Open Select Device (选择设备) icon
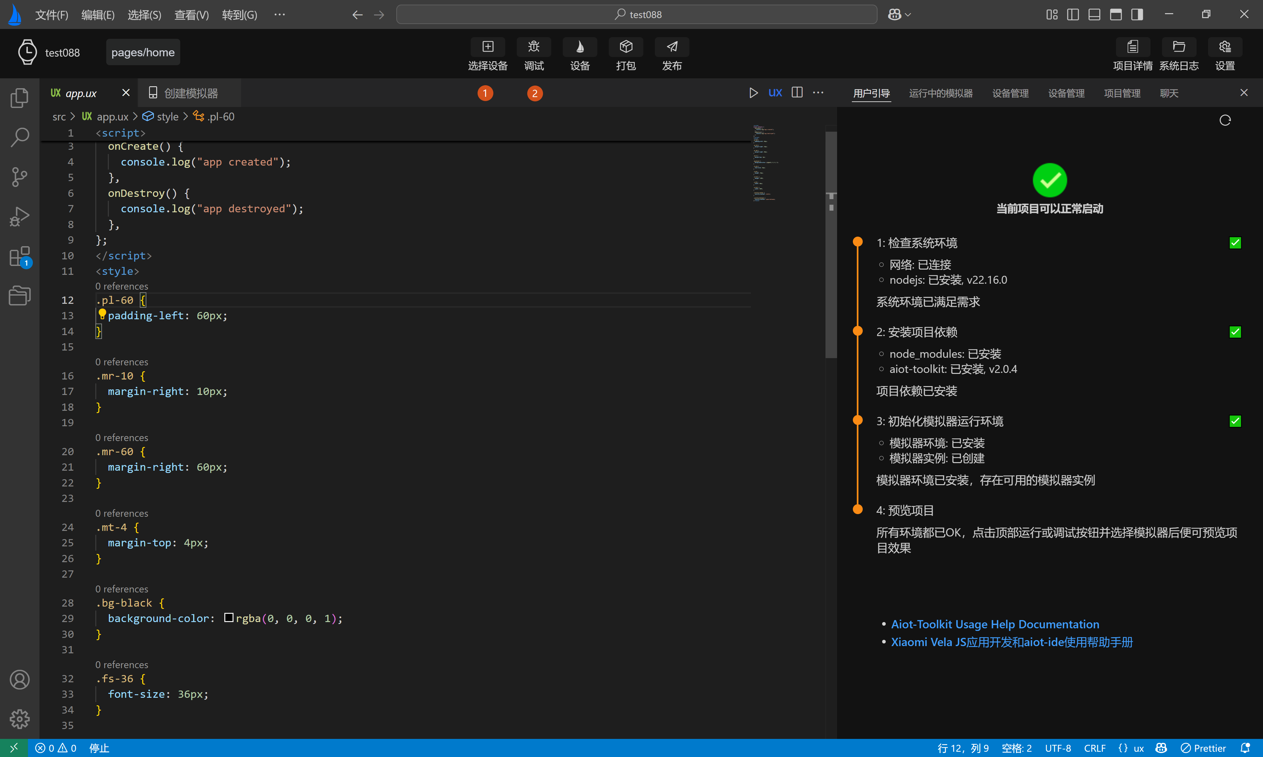Image resolution: width=1263 pixels, height=757 pixels. pos(487,47)
